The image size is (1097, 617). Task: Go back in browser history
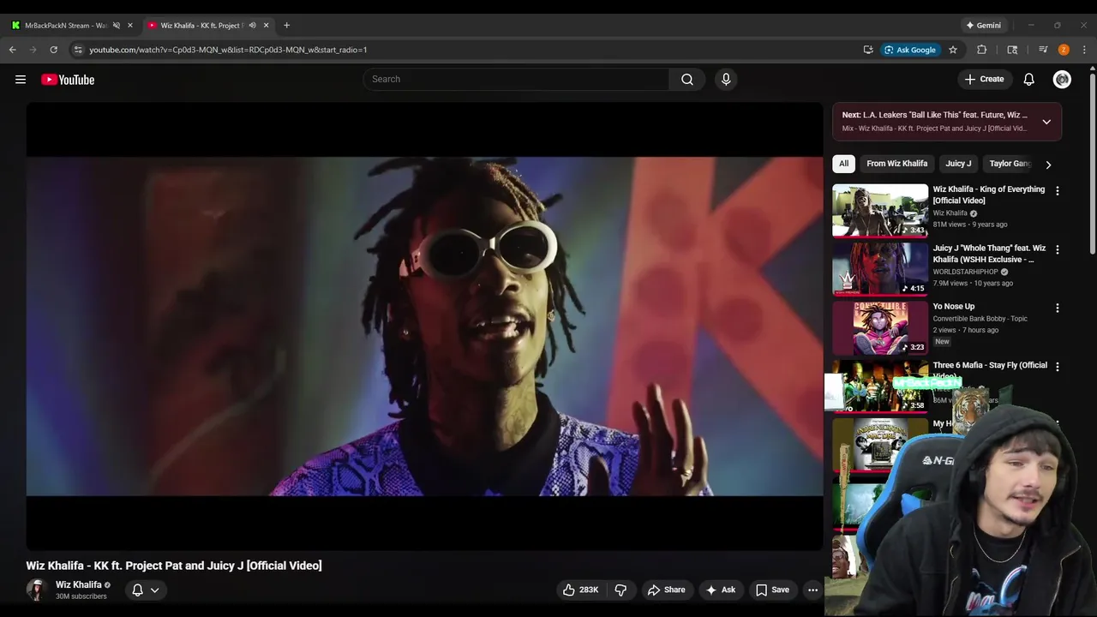[x=13, y=50]
